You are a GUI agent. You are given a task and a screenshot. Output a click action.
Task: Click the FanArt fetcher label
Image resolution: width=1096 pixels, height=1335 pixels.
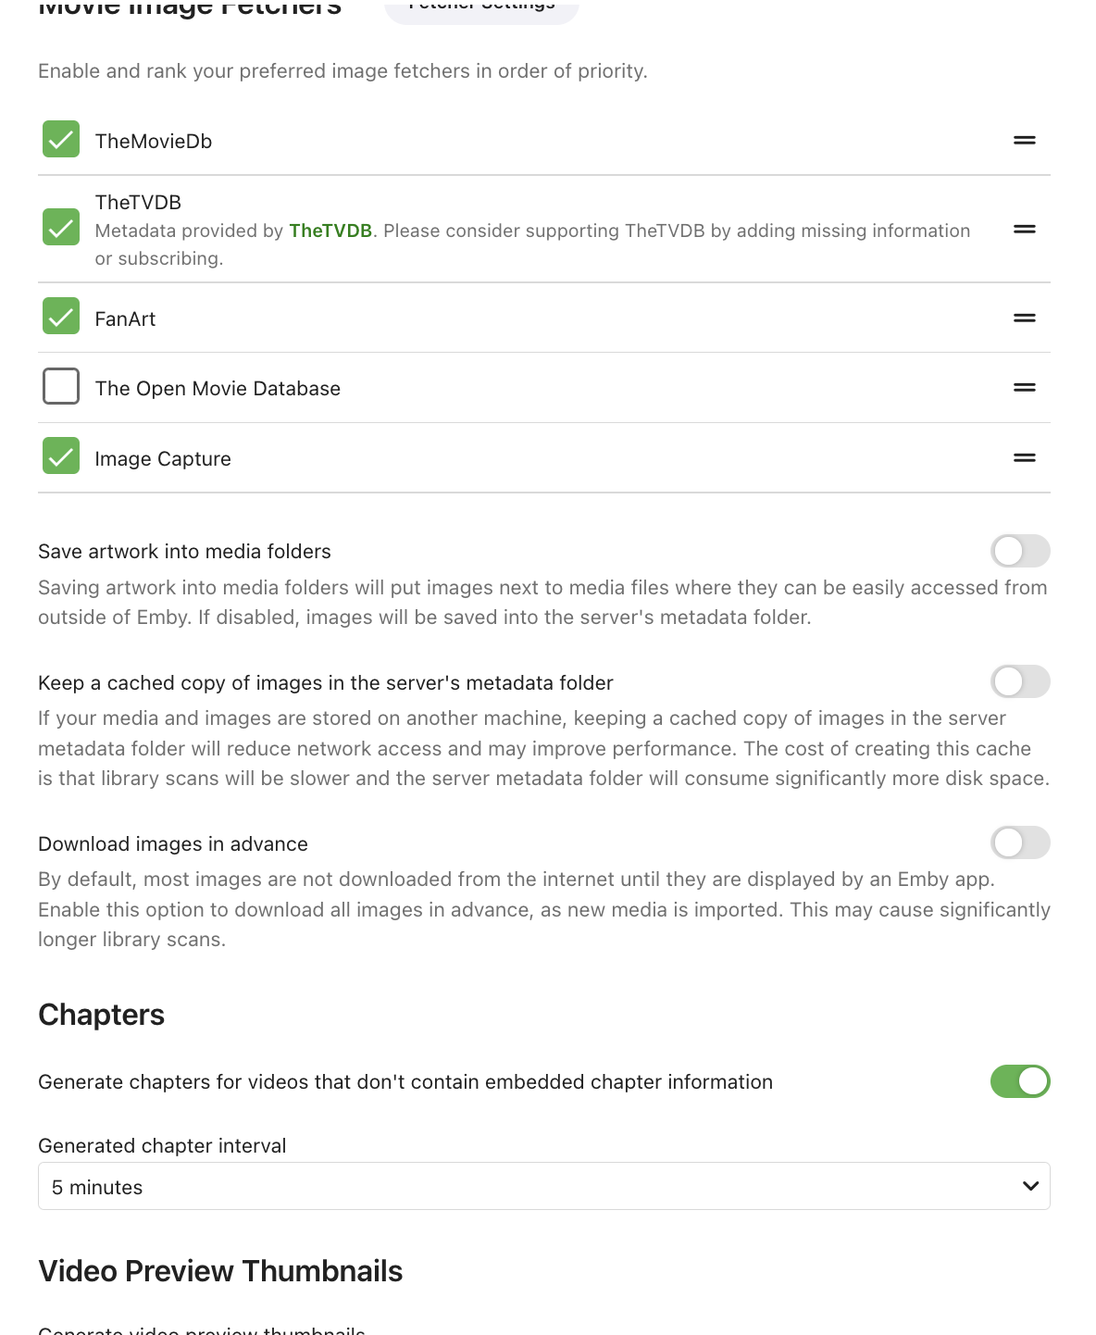(125, 319)
